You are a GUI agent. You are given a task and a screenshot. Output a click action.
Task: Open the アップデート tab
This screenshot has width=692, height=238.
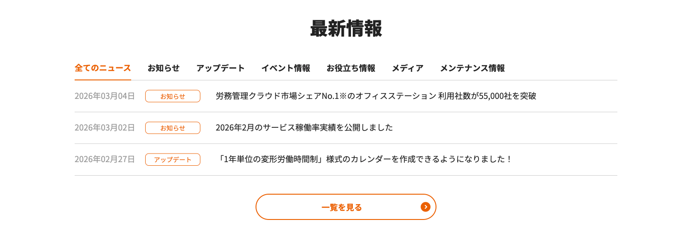tap(220, 68)
